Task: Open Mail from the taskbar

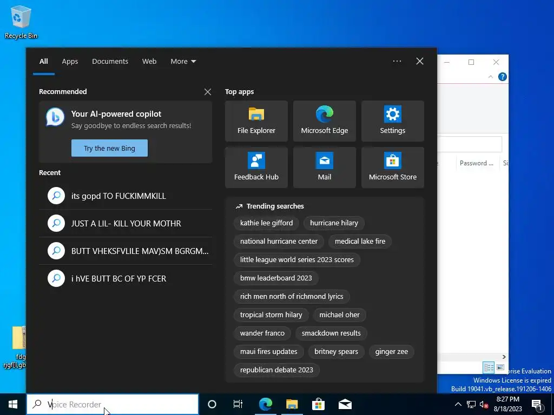Action: [345, 404]
